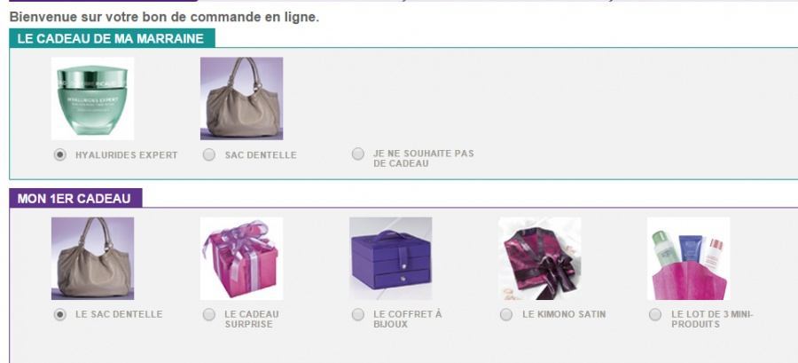
Task: Click the handbag image under Mon 1er Cadeau
Action: pyautogui.click(x=92, y=258)
